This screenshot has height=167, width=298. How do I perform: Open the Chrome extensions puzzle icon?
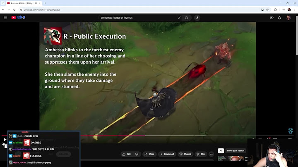[x=275, y=10]
